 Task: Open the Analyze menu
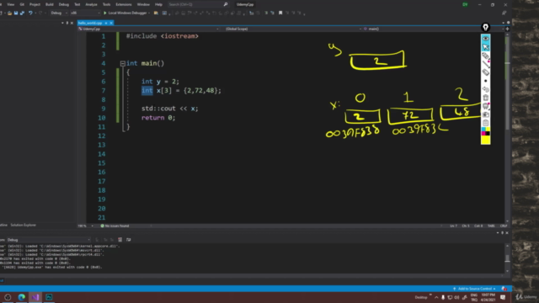point(91,4)
